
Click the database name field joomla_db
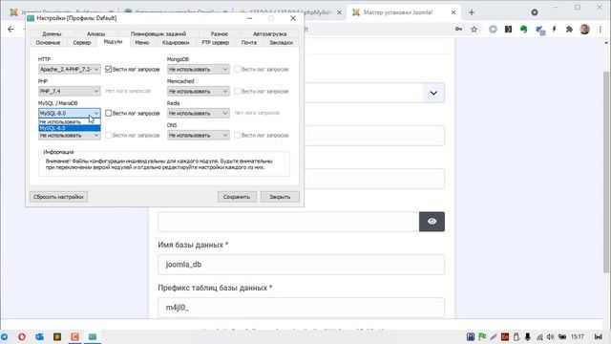(x=302, y=265)
